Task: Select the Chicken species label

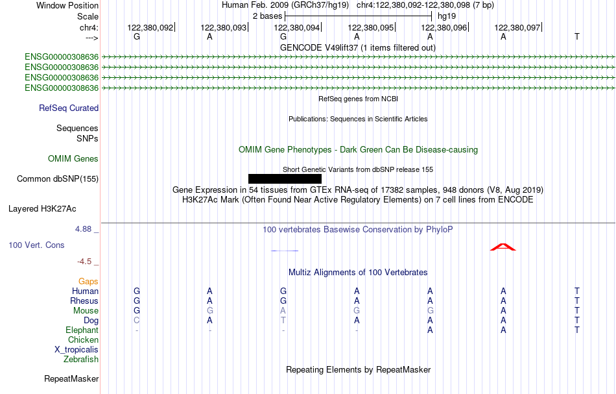Action: [83, 339]
